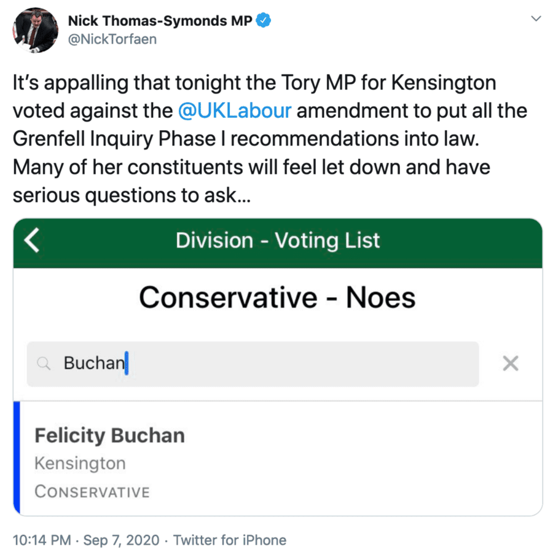Click the search magnifier icon
The width and height of the screenshot is (553, 552).
(44, 363)
